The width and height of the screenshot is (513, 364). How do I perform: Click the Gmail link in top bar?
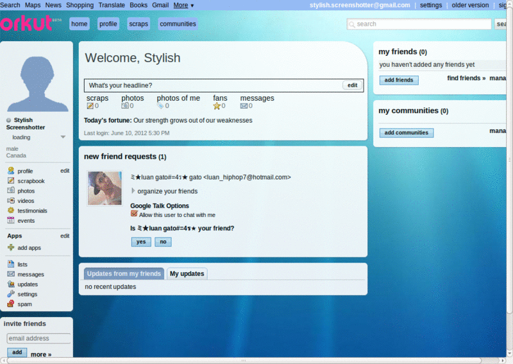(x=160, y=5)
